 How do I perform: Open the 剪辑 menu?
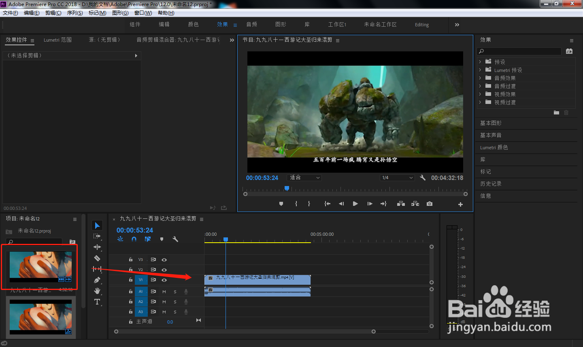(53, 13)
